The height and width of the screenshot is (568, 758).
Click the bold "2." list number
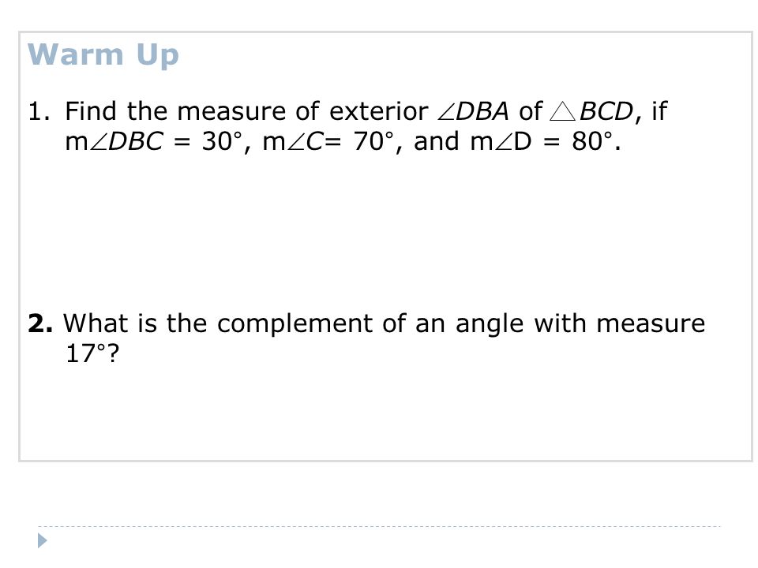40,323
